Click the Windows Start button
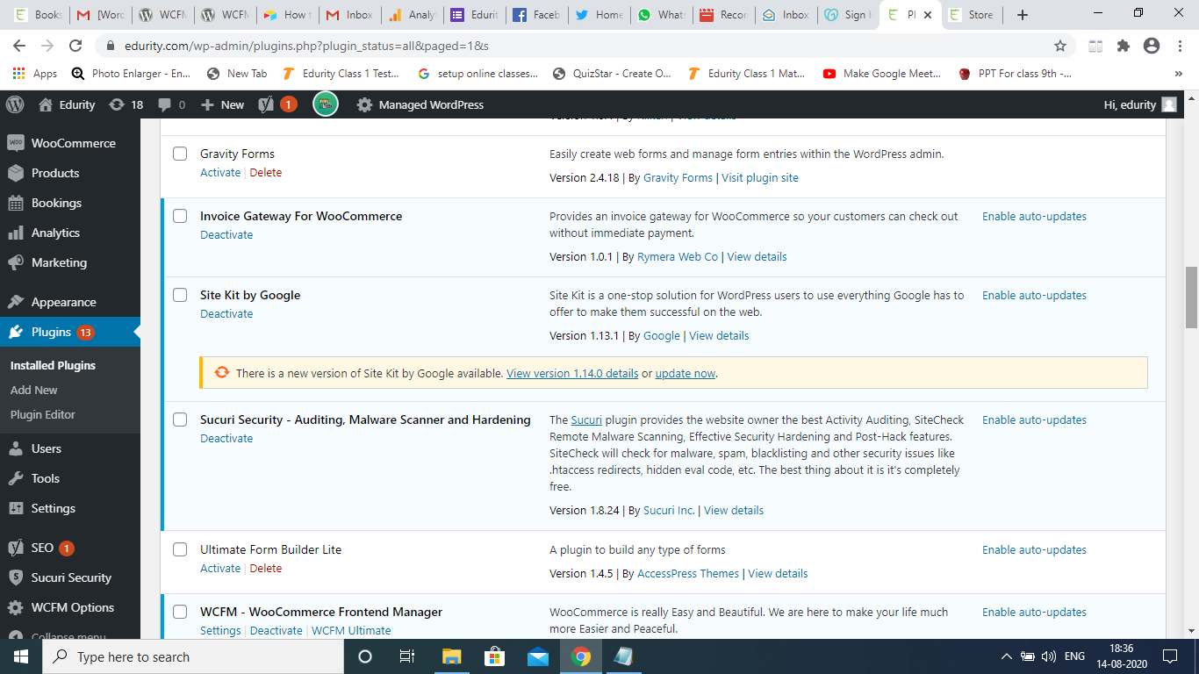The width and height of the screenshot is (1199, 674). tap(20, 656)
